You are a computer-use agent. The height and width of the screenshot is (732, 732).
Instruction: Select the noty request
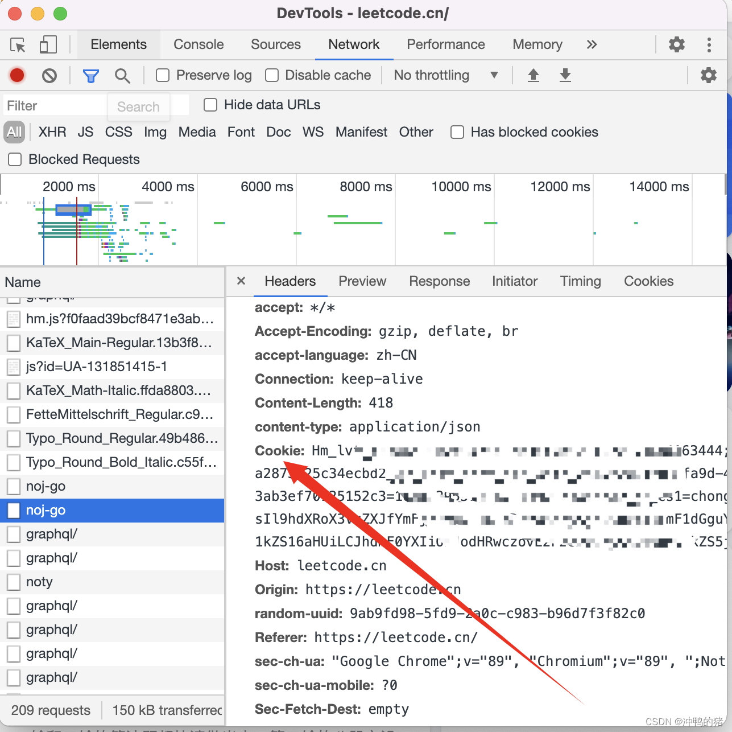tap(112, 582)
